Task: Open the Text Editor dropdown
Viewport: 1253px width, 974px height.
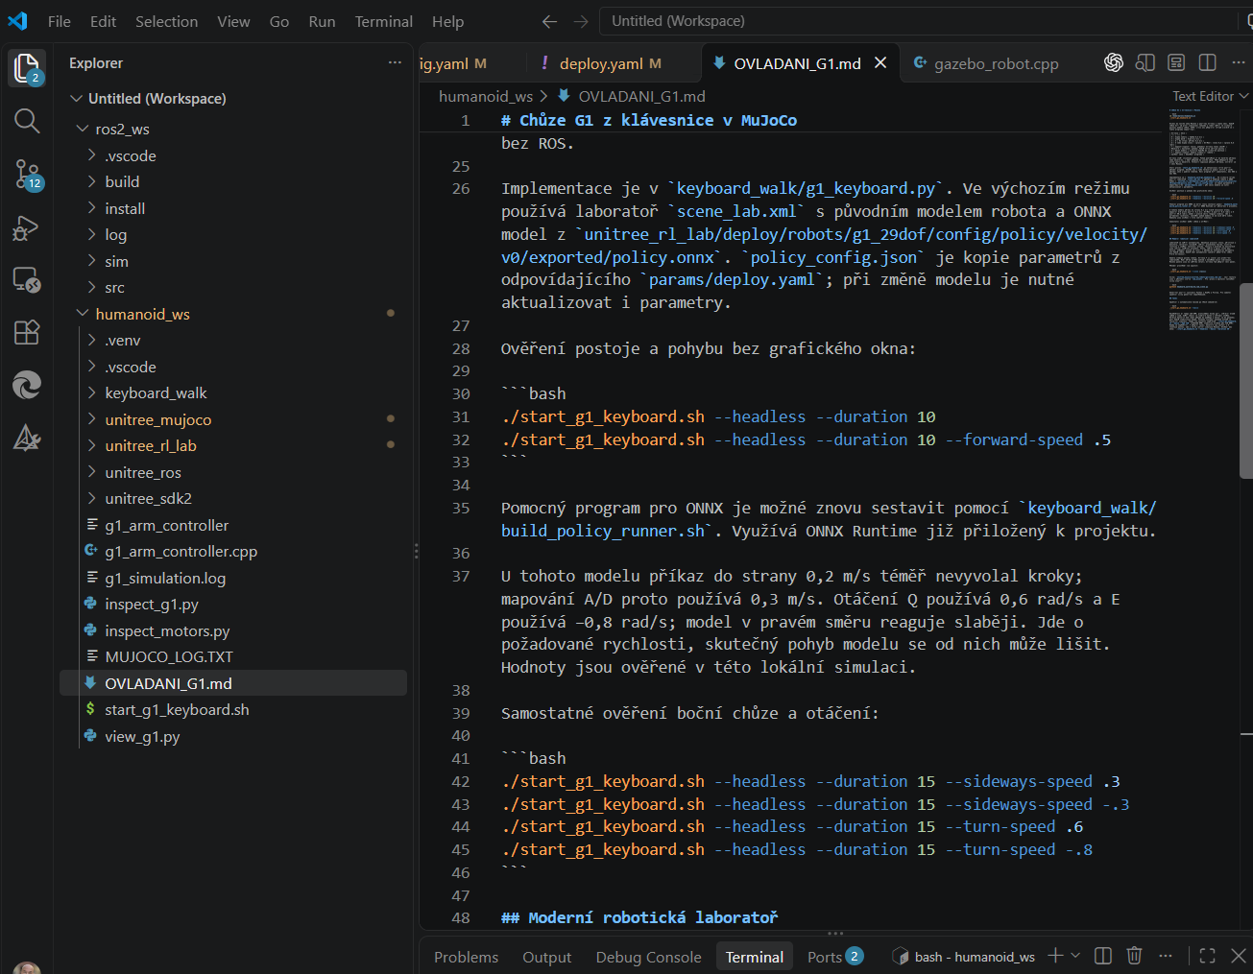Action: point(1210,96)
